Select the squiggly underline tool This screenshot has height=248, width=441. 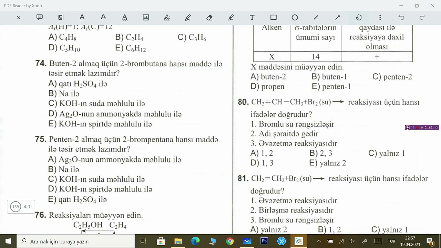point(125,17)
